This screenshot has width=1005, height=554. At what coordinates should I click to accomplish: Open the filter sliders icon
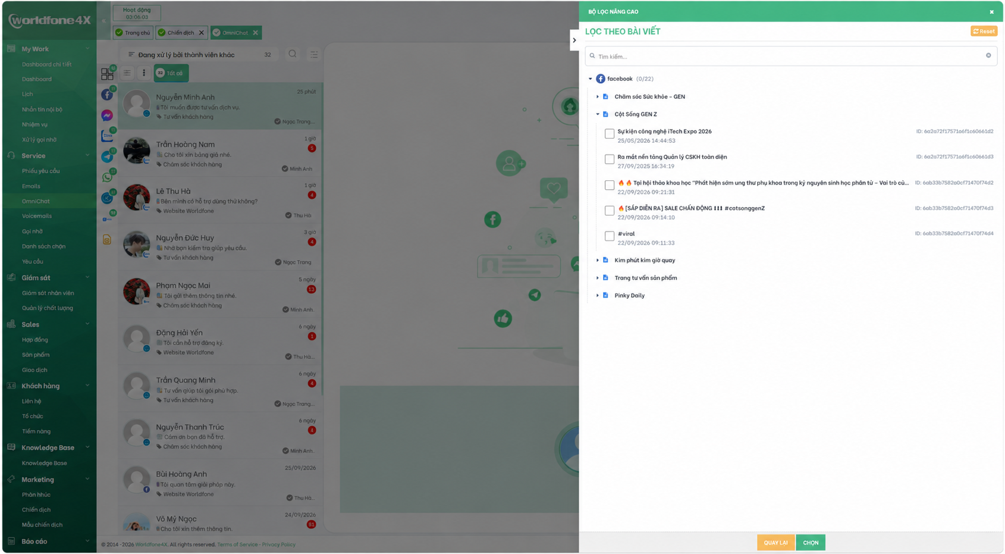pyautogui.click(x=127, y=73)
